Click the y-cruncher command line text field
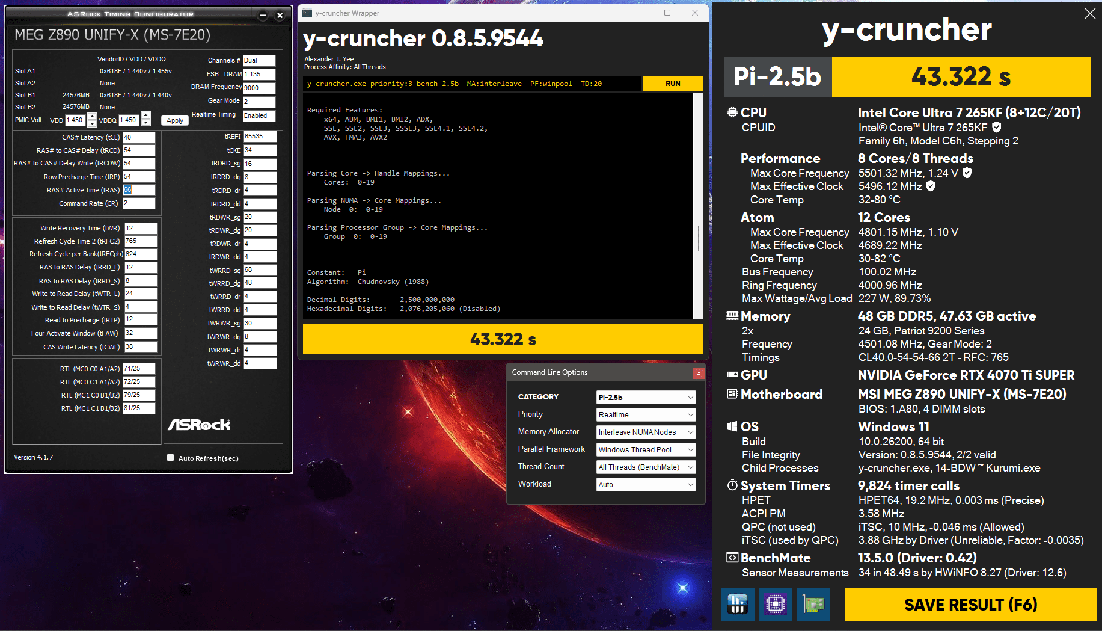This screenshot has width=1102, height=631. 472,84
